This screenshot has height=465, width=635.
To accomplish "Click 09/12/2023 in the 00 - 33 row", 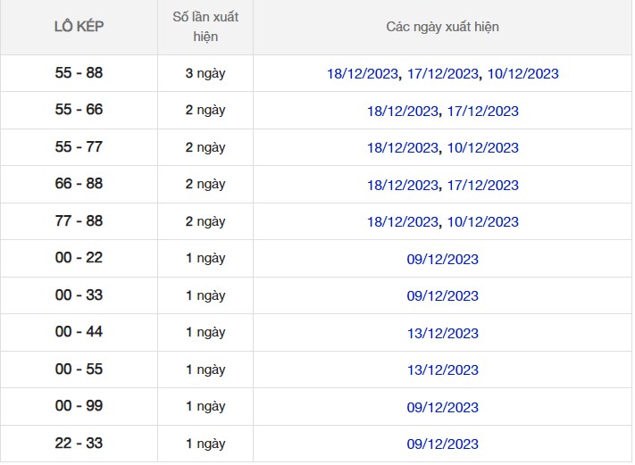I will [442, 296].
